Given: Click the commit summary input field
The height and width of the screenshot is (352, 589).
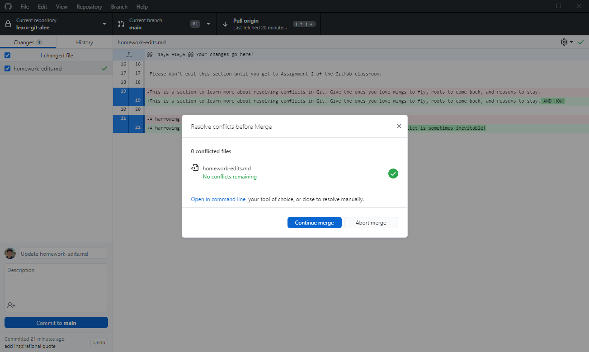Looking at the screenshot, I should (x=63, y=253).
